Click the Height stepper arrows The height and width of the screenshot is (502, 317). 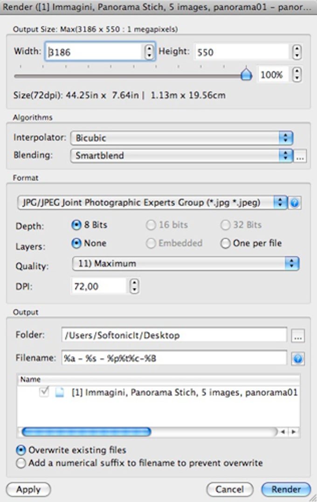tap(297, 52)
